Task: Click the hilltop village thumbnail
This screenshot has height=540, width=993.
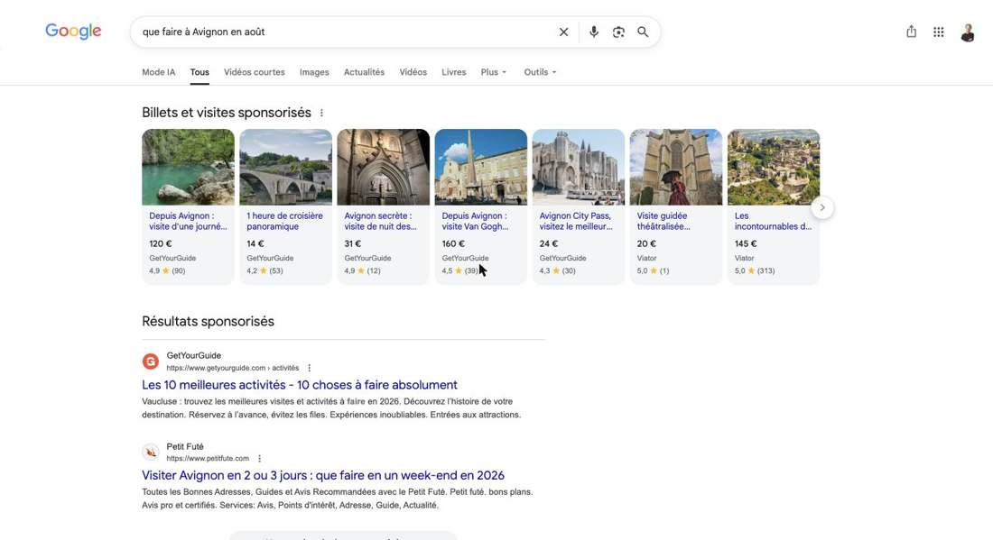Action: coord(774,167)
